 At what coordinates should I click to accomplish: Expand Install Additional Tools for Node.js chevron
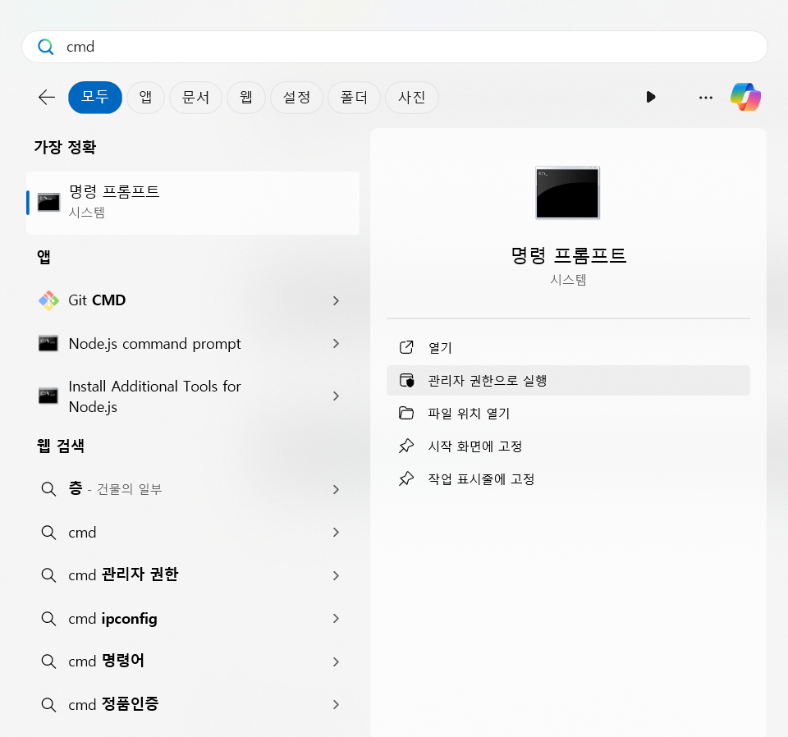337,396
